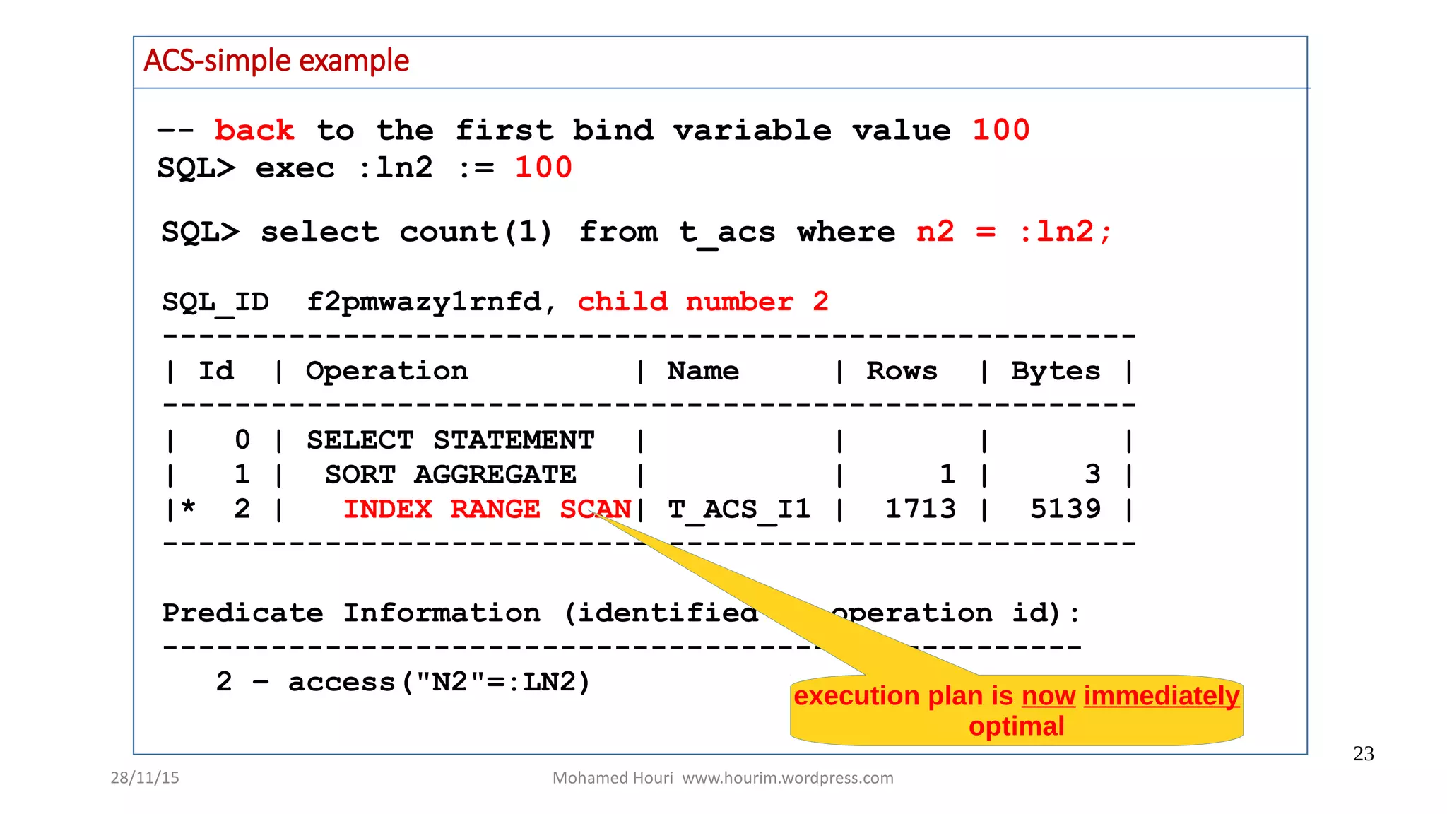This screenshot has width=1447, height=814.
Task: Click the 'Id' column header
Action: pos(215,371)
